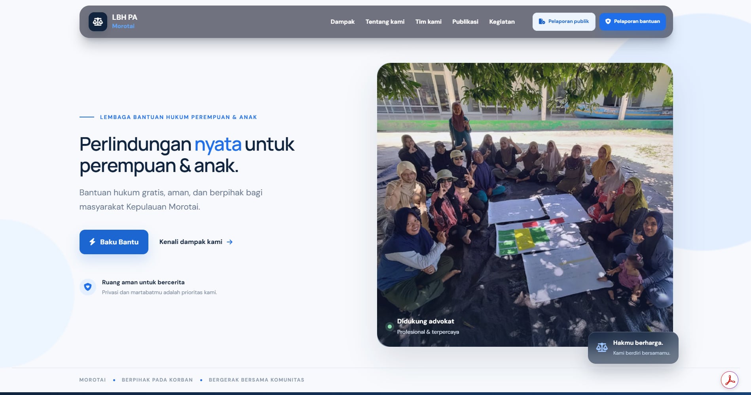Click the MOROTAI tagline text
751x395 pixels.
[x=93, y=380]
